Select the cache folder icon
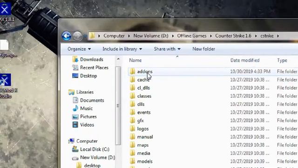 [x=132, y=79]
